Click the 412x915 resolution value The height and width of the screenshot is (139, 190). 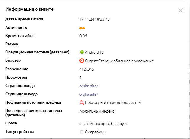click(87, 69)
